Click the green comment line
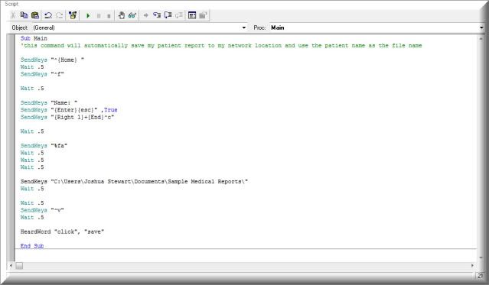The width and height of the screenshot is (489, 285). point(221,46)
